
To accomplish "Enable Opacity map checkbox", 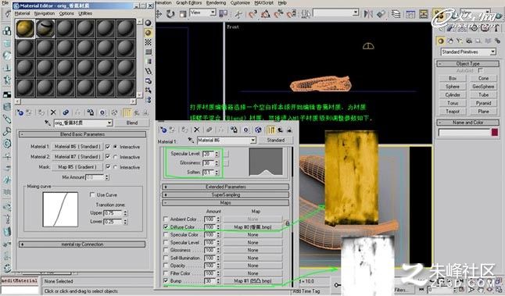I will [x=166, y=266].
